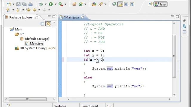Viewport: 191px width, 107px height.
Task: Click the Restore view icon on right sidebar
Action: click(x=184, y=21)
